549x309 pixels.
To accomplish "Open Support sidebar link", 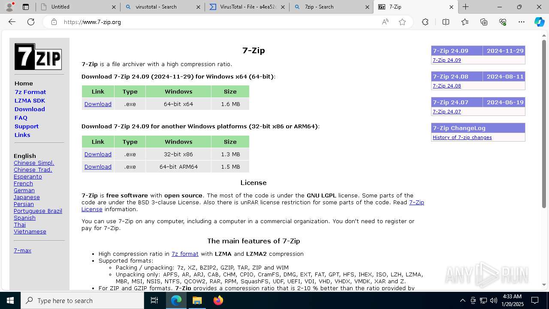I will point(27,126).
